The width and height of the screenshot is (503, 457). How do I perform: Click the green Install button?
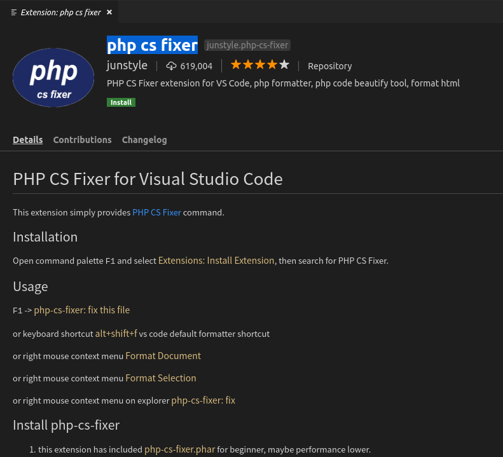tap(121, 102)
